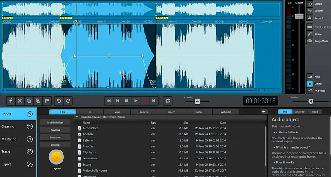This screenshot has width=331, height=177.
Task: Switch to the Speech import tab
Action: [x=171, y=112]
